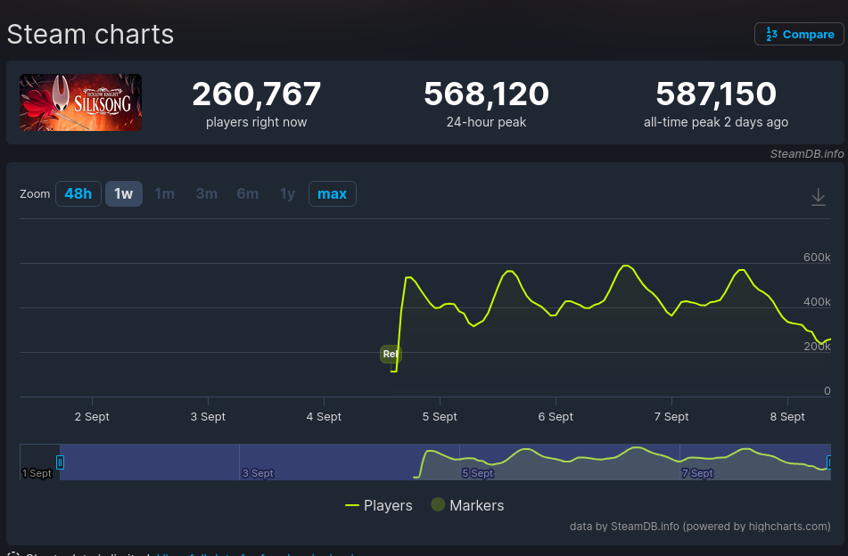Select the max zoom range
The width and height of the screenshot is (848, 556).
coord(332,193)
